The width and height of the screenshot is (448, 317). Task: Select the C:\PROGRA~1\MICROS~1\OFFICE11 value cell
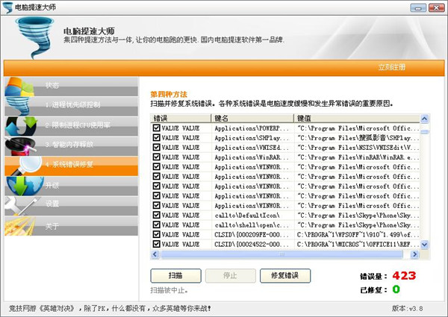(x=357, y=244)
